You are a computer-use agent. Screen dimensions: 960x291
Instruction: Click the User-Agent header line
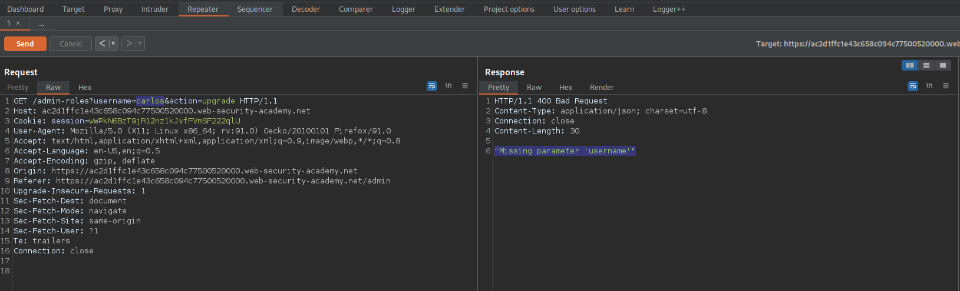202,131
